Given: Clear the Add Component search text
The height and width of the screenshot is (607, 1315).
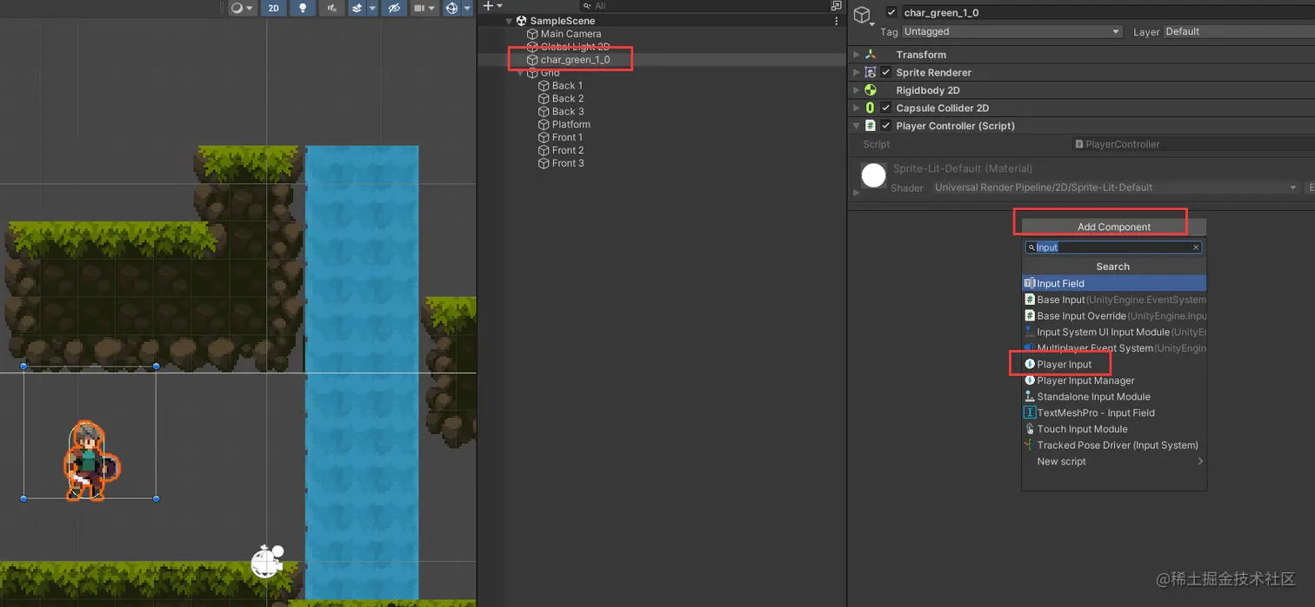Looking at the screenshot, I should coord(1196,247).
